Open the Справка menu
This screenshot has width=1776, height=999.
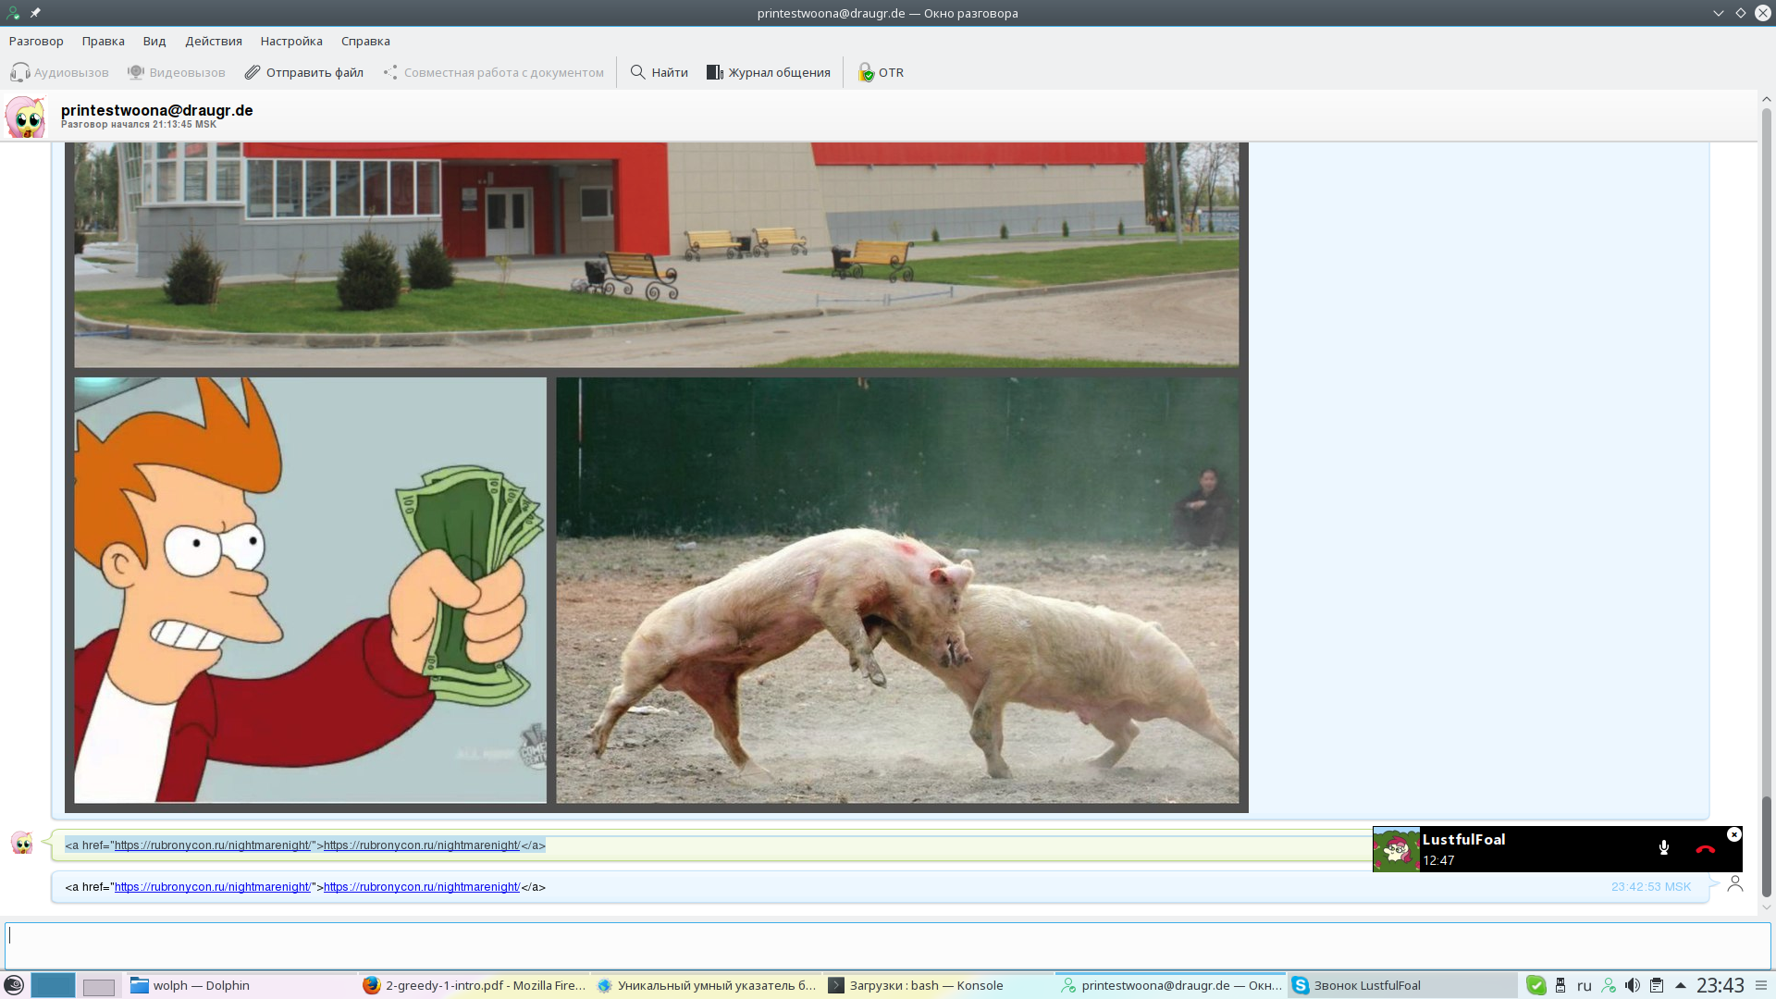point(365,41)
